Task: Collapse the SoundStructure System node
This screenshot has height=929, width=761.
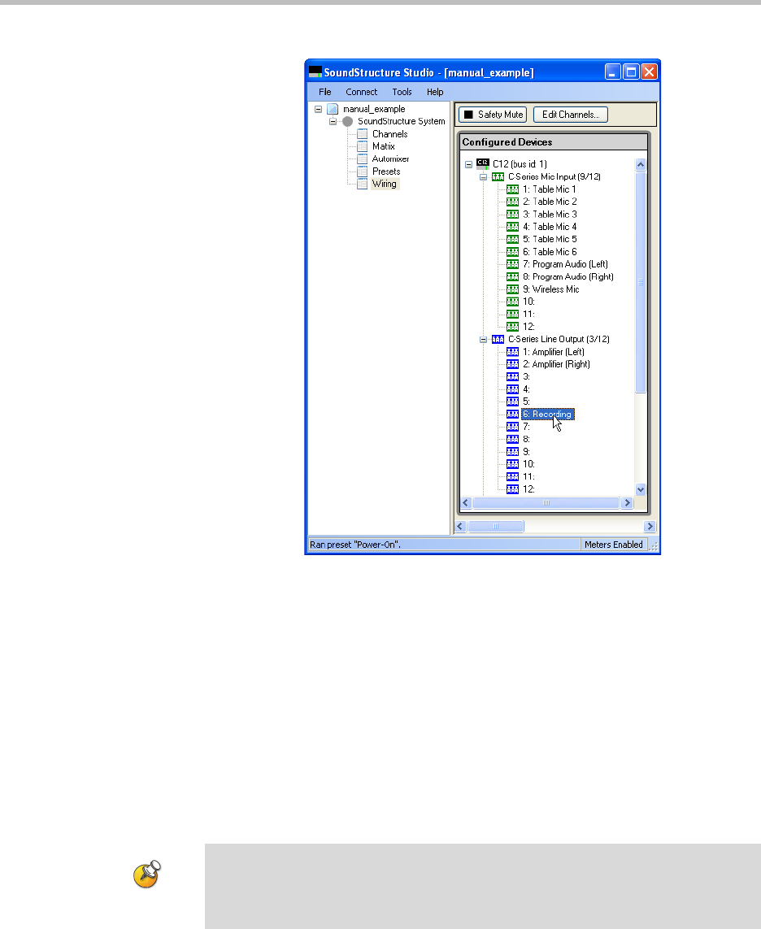Action: pos(333,122)
